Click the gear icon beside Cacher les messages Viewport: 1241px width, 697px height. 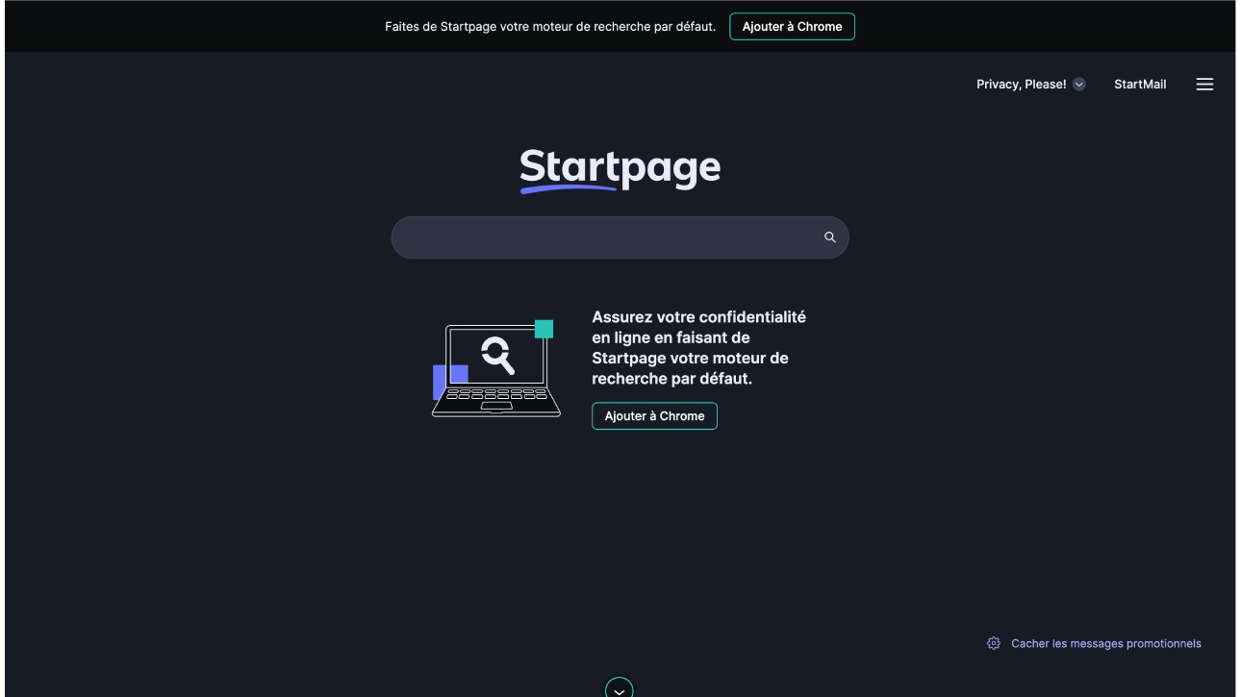[x=994, y=643]
